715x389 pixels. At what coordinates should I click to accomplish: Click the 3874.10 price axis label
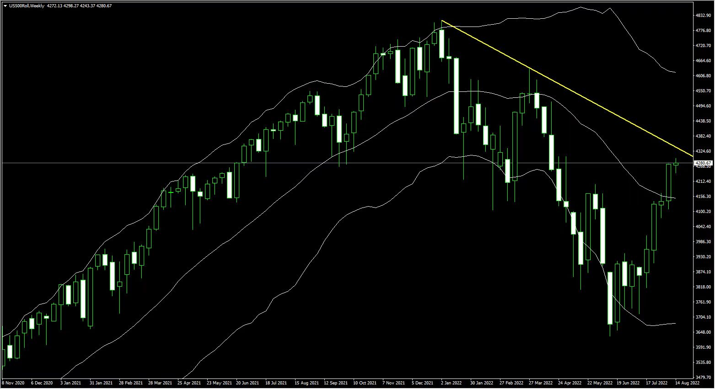(702, 272)
